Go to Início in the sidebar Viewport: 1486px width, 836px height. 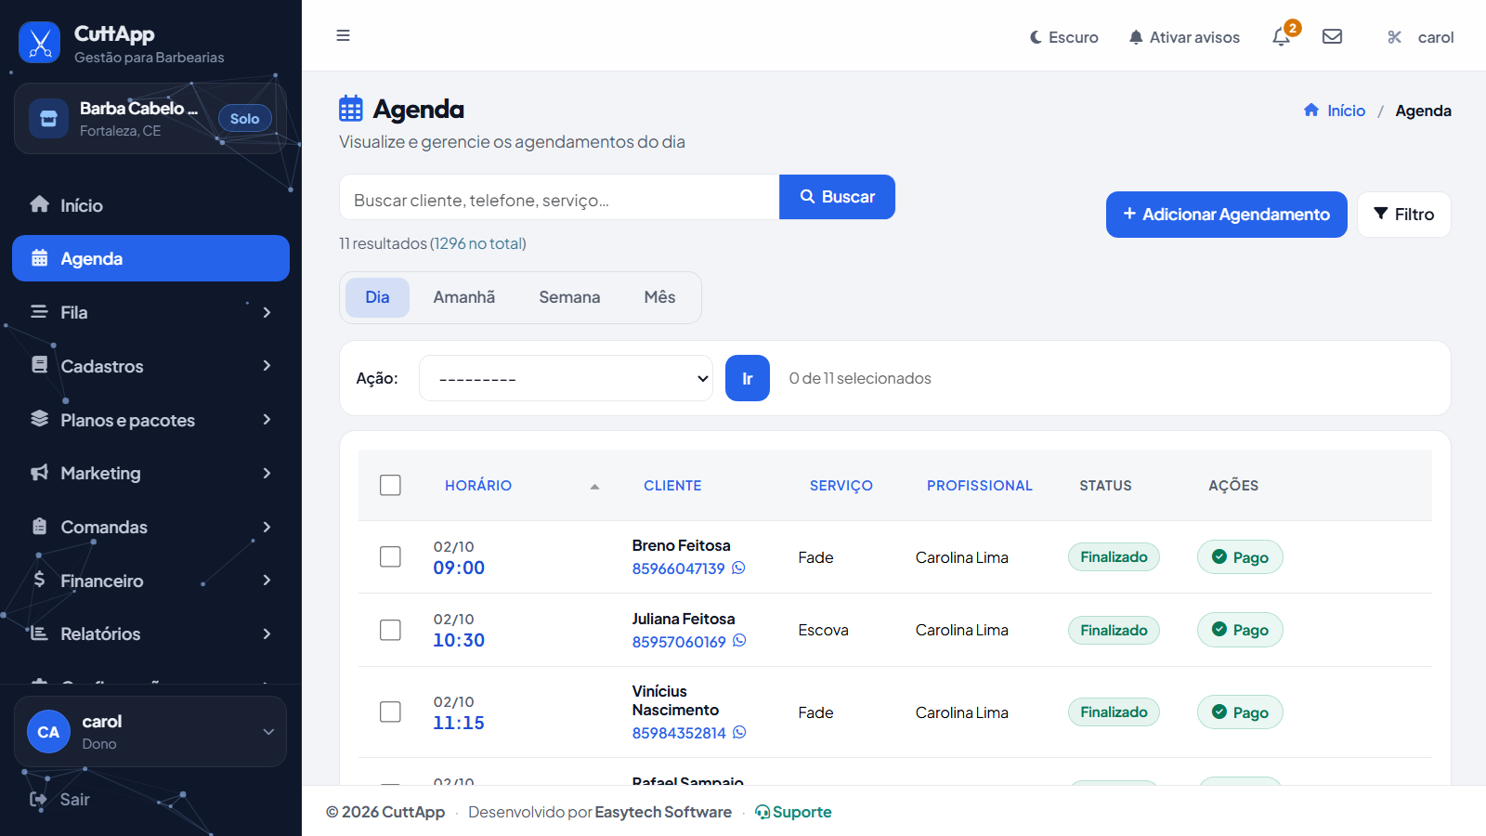(150, 205)
